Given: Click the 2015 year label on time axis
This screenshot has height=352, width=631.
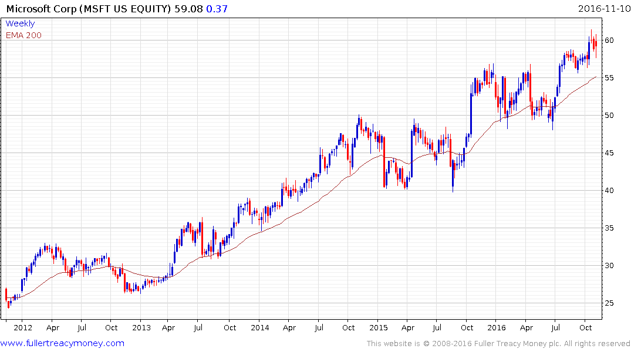Looking at the screenshot, I should [378, 327].
